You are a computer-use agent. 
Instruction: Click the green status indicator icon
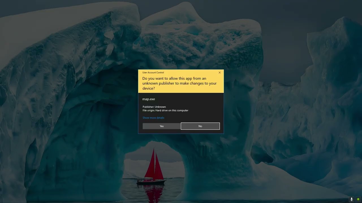358,199
